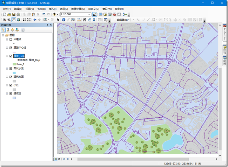The image size is (228, 167).
Task: Open the 自定义(C) menu
Action: (x=94, y=9)
